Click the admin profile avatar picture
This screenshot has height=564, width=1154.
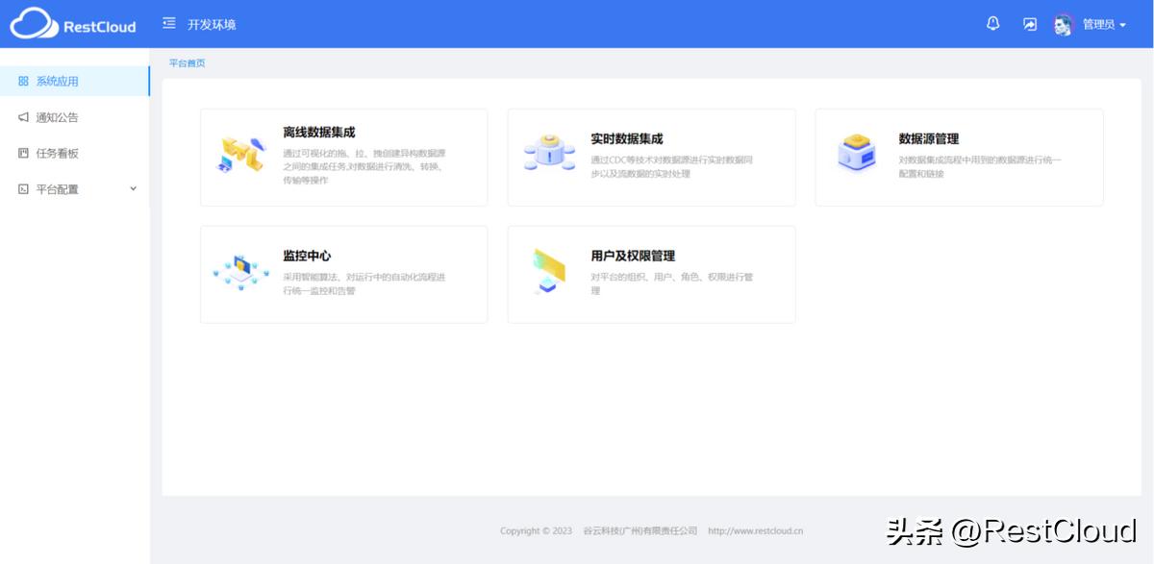click(1063, 25)
